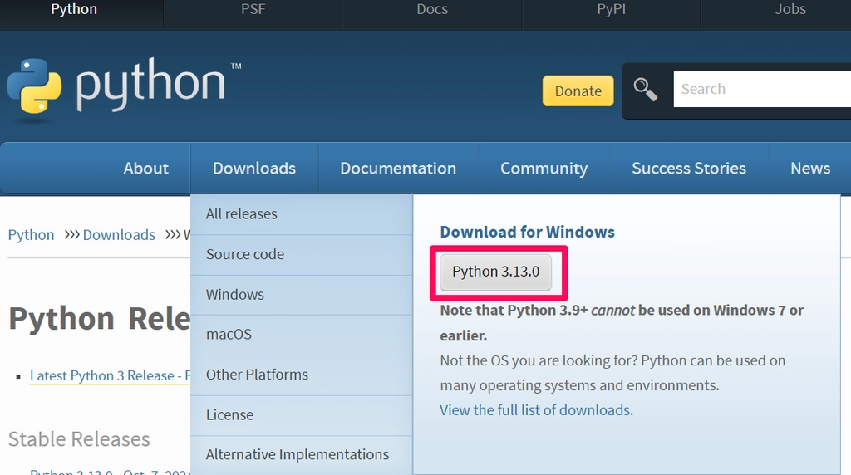Select License in Downloads menu
Screen dimensions: 851x475
pyautogui.click(x=301, y=415)
